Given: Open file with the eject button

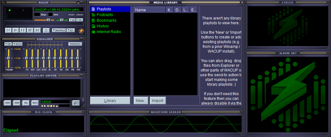Looking at the screenshot, I should [x=46, y=30].
